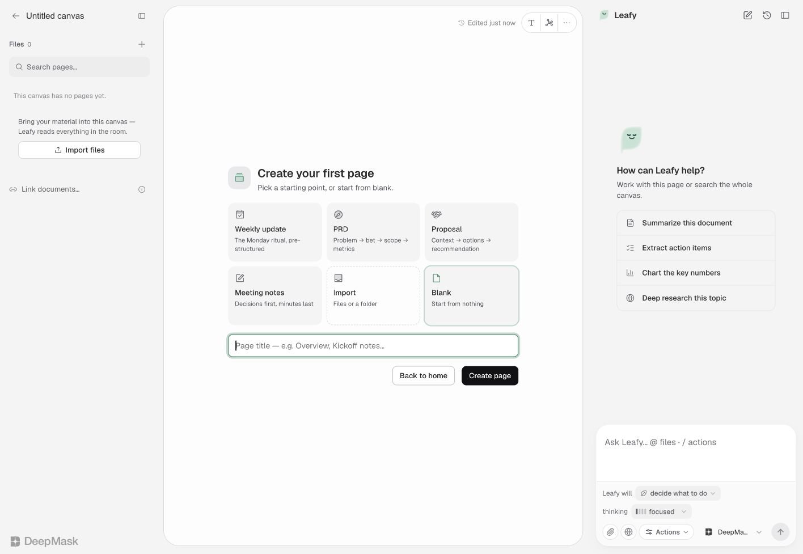This screenshot has width=803, height=554.
Task: Focus the Page title input field
Action: (373, 346)
